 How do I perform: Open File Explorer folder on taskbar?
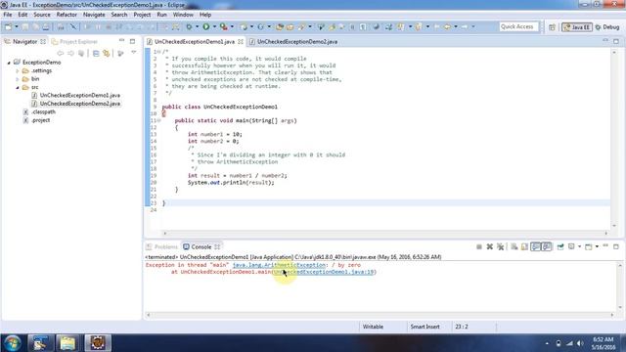(67, 343)
